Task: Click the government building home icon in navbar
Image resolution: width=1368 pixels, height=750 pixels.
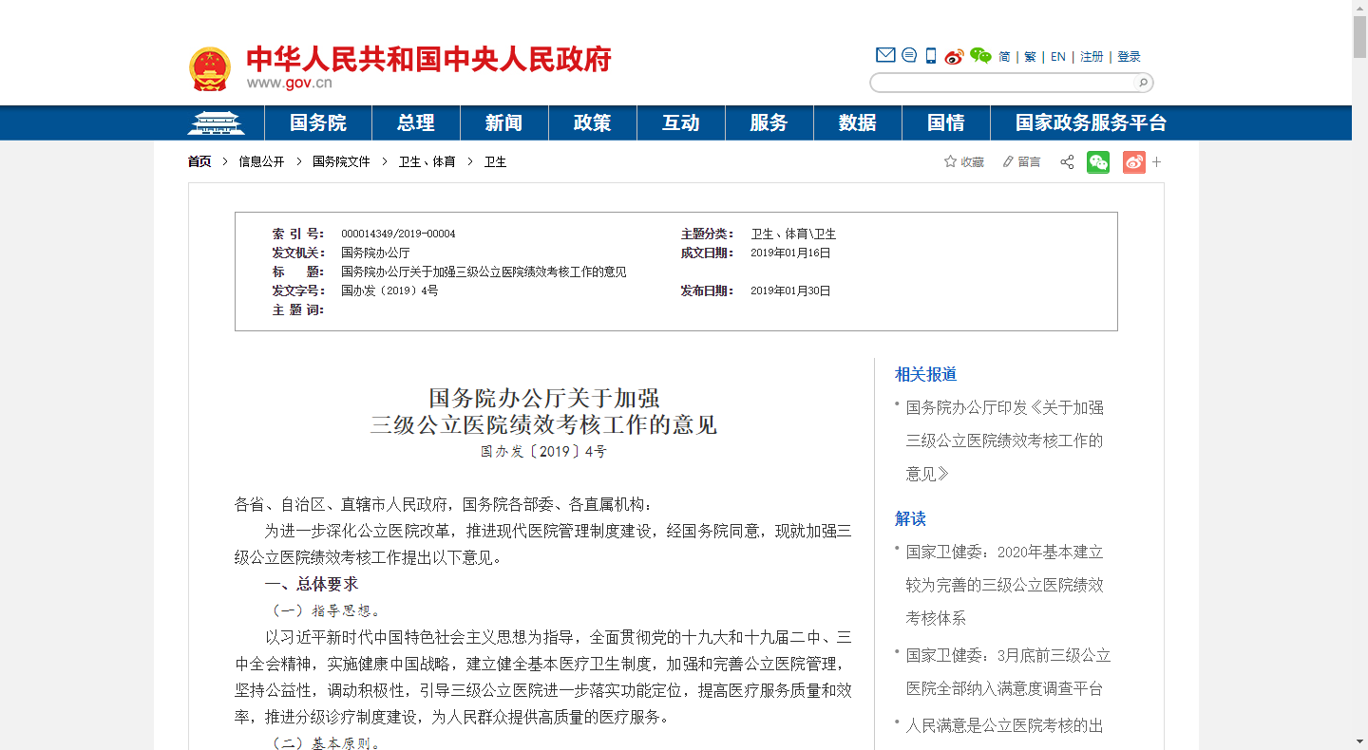Action: [216, 123]
